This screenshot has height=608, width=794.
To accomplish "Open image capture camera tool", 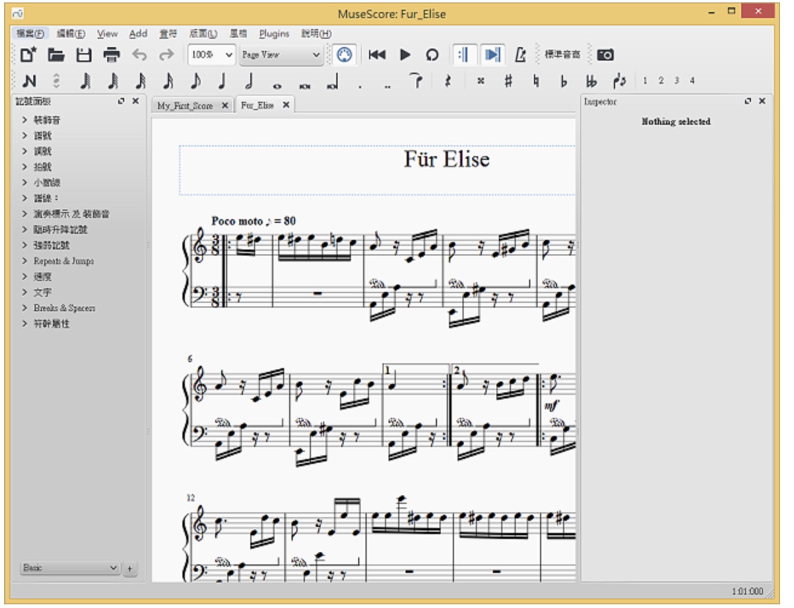I will tap(605, 55).
